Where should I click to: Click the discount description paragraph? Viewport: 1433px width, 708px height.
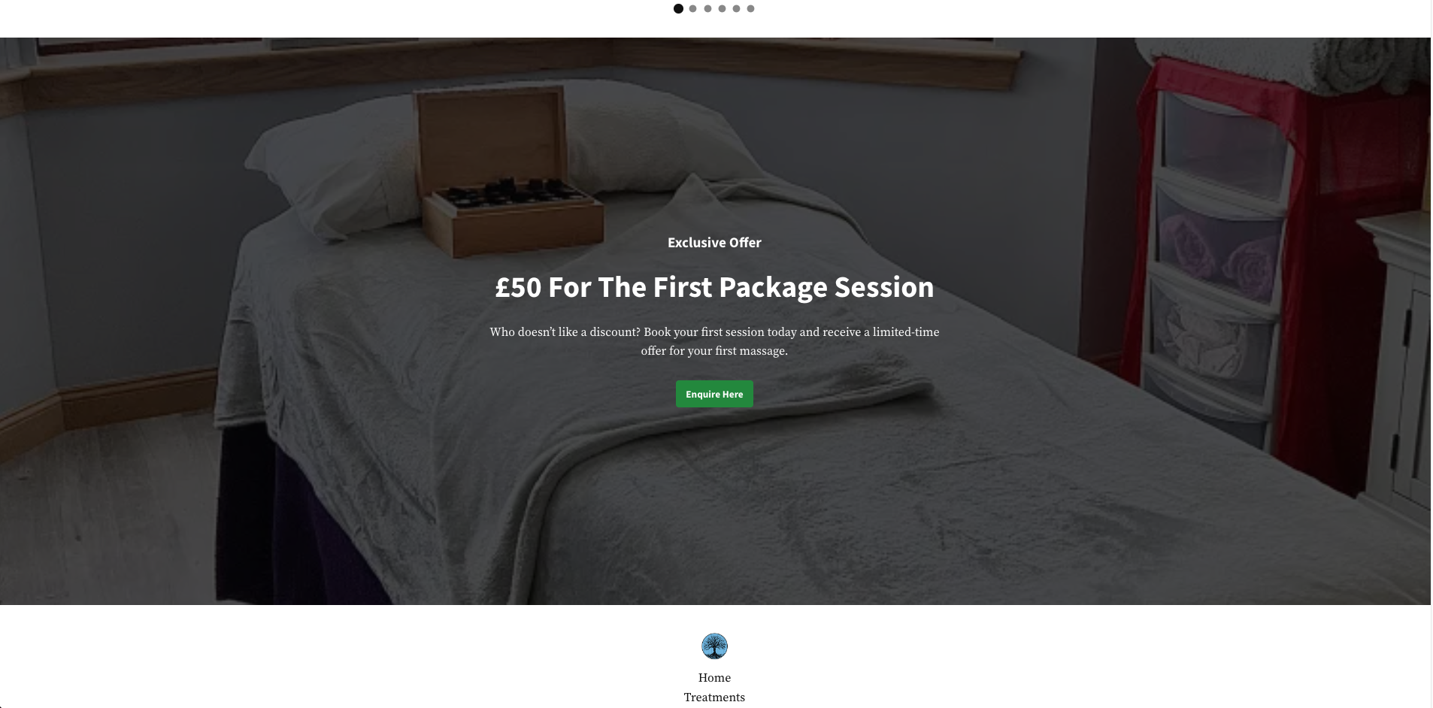click(714, 341)
